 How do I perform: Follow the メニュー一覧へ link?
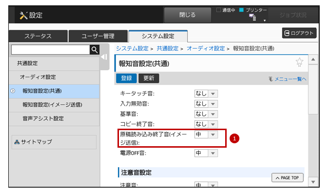click(290, 79)
